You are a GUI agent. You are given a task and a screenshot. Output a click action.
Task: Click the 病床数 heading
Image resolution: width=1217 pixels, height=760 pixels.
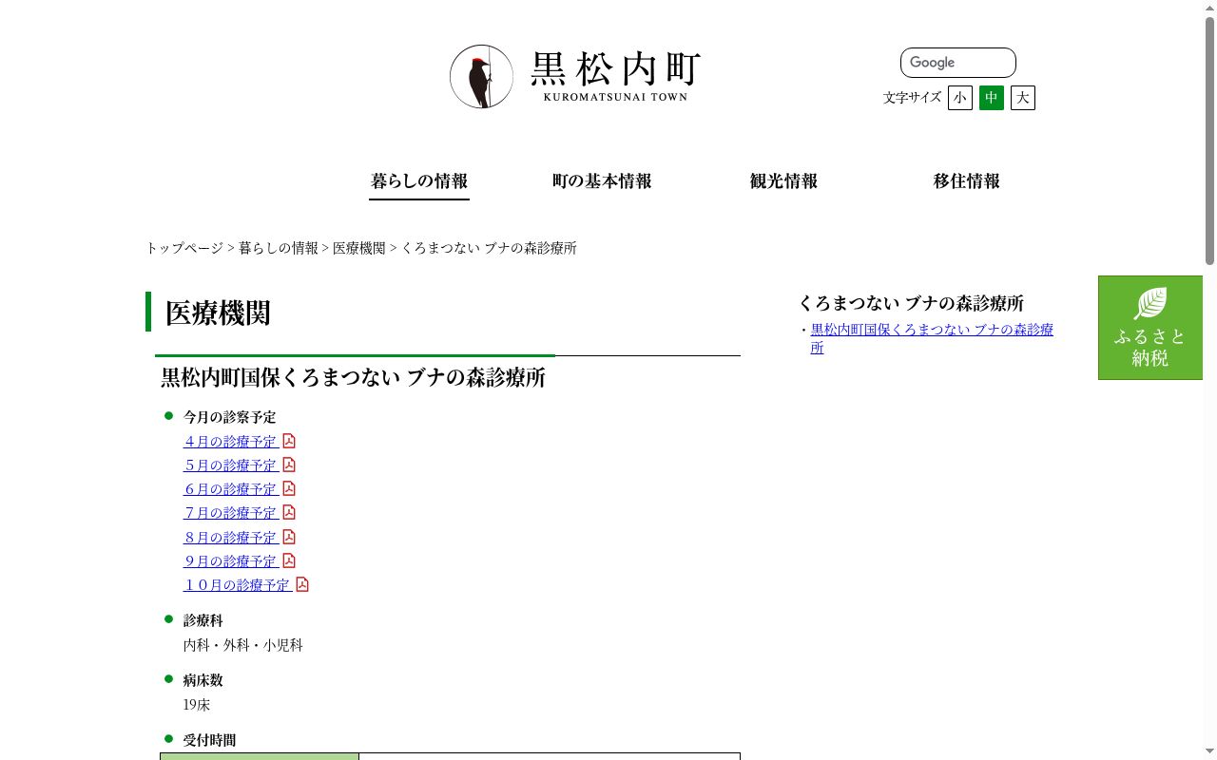coord(203,680)
